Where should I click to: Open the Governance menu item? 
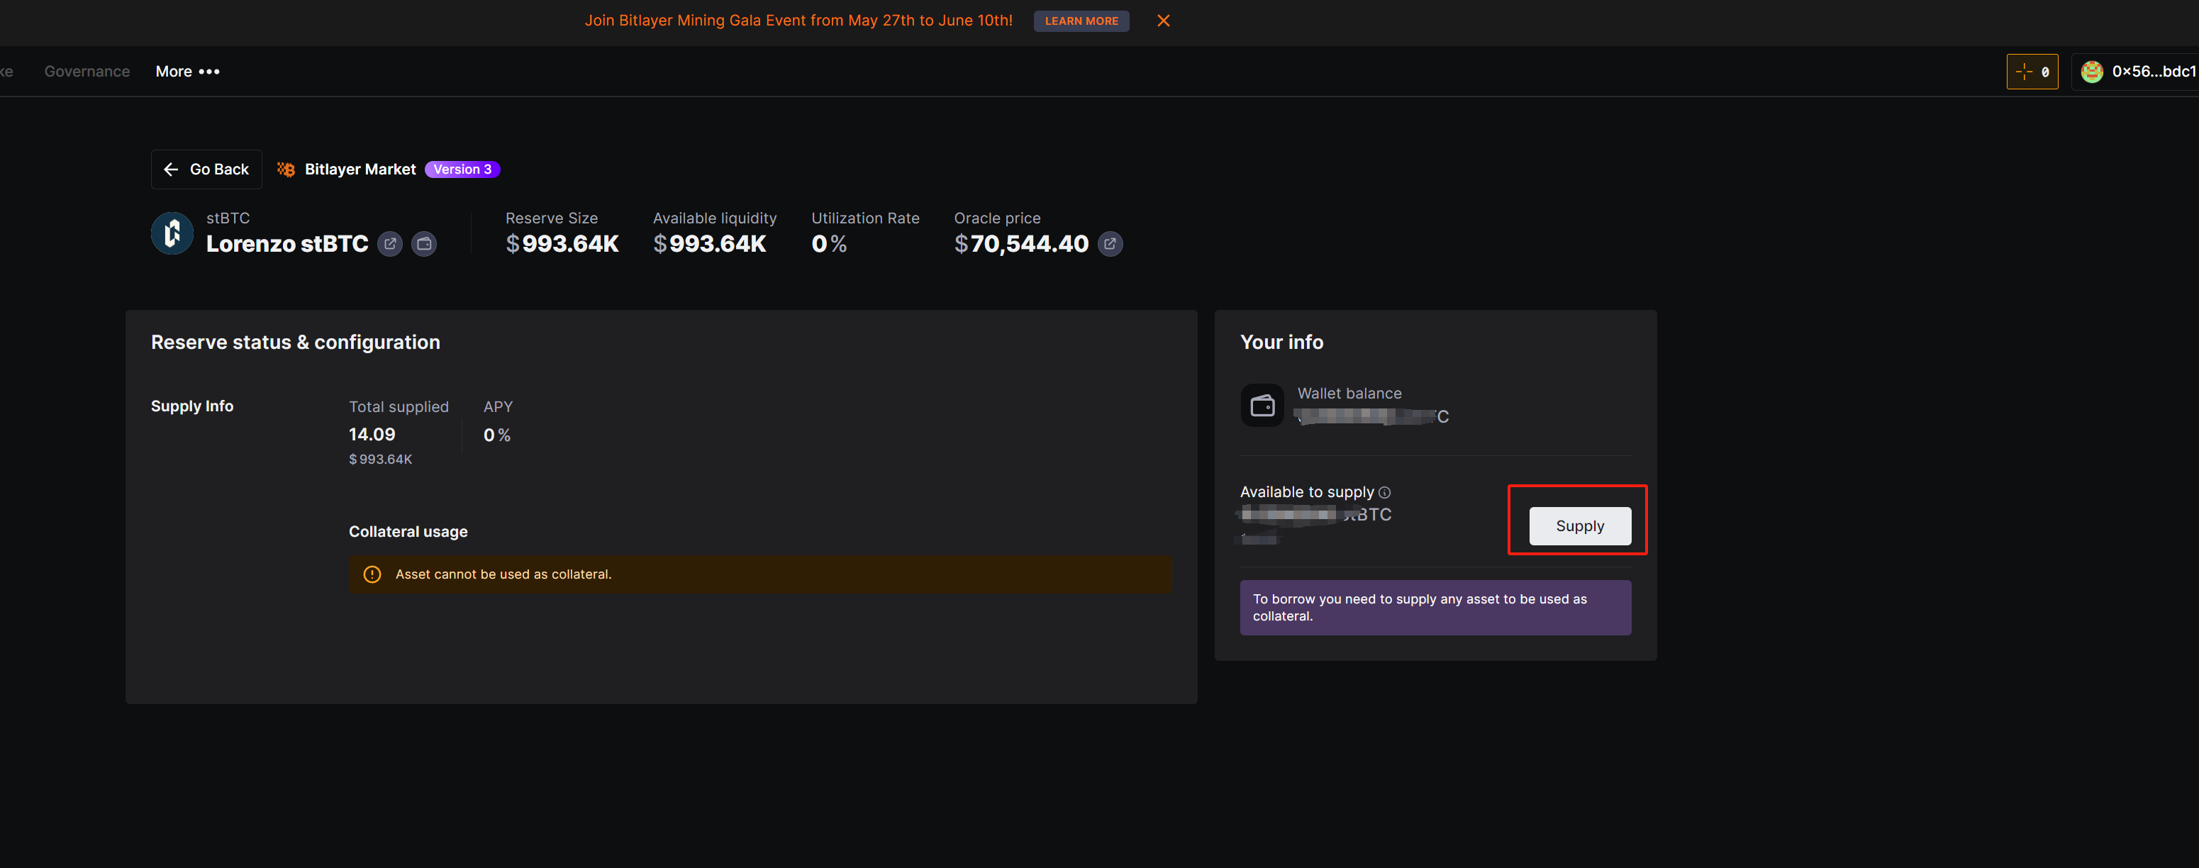(x=87, y=72)
